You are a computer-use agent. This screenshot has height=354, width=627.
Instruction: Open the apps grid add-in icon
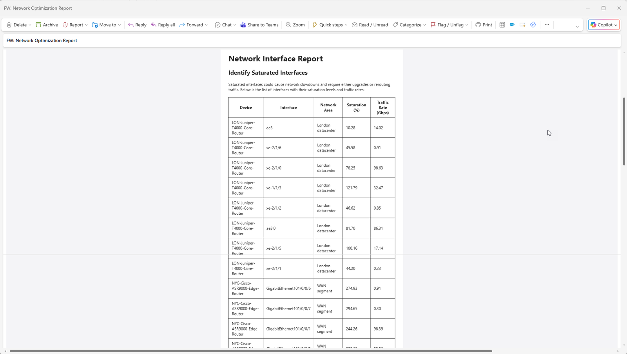click(x=502, y=25)
